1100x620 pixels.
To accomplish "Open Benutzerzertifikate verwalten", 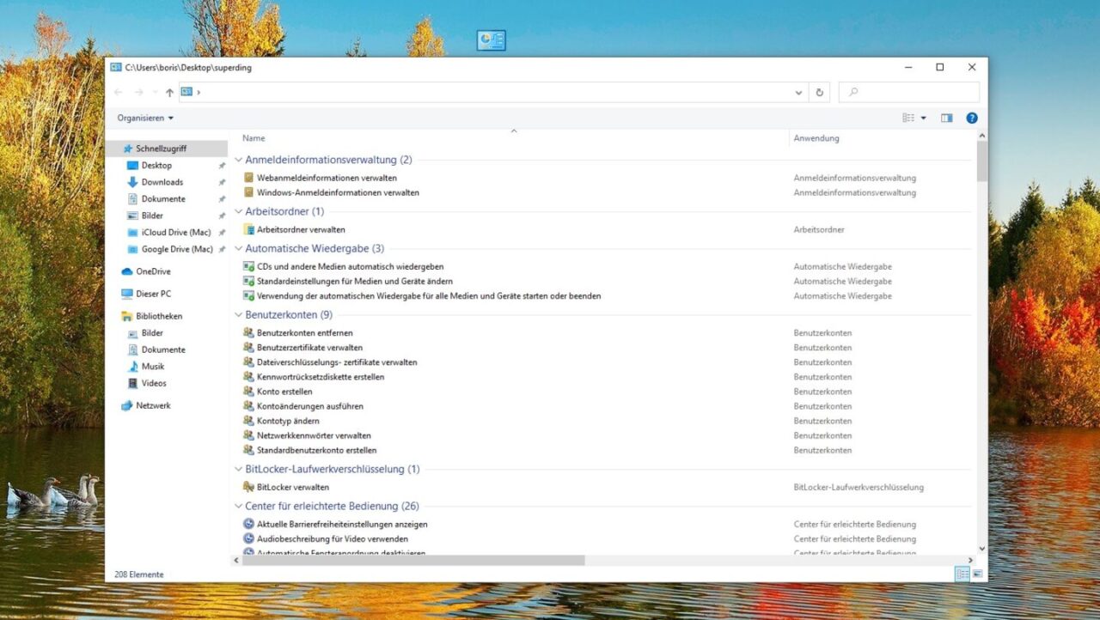I will [x=309, y=347].
